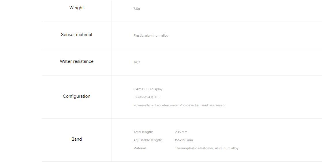Select the 235 mm value
Image resolution: width=322 pixels, height=162 pixels.
click(181, 132)
